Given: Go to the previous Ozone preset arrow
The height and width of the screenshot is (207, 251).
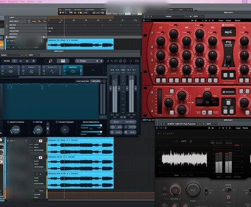Looking at the screenshot, I should [97, 61].
